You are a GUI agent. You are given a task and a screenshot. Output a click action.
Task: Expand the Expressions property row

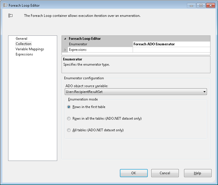click(x=65, y=50)
